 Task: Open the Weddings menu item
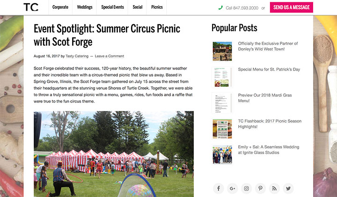point(85,7)
